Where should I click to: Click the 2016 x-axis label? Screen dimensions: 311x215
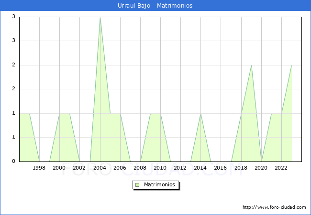tap(221, 168)
